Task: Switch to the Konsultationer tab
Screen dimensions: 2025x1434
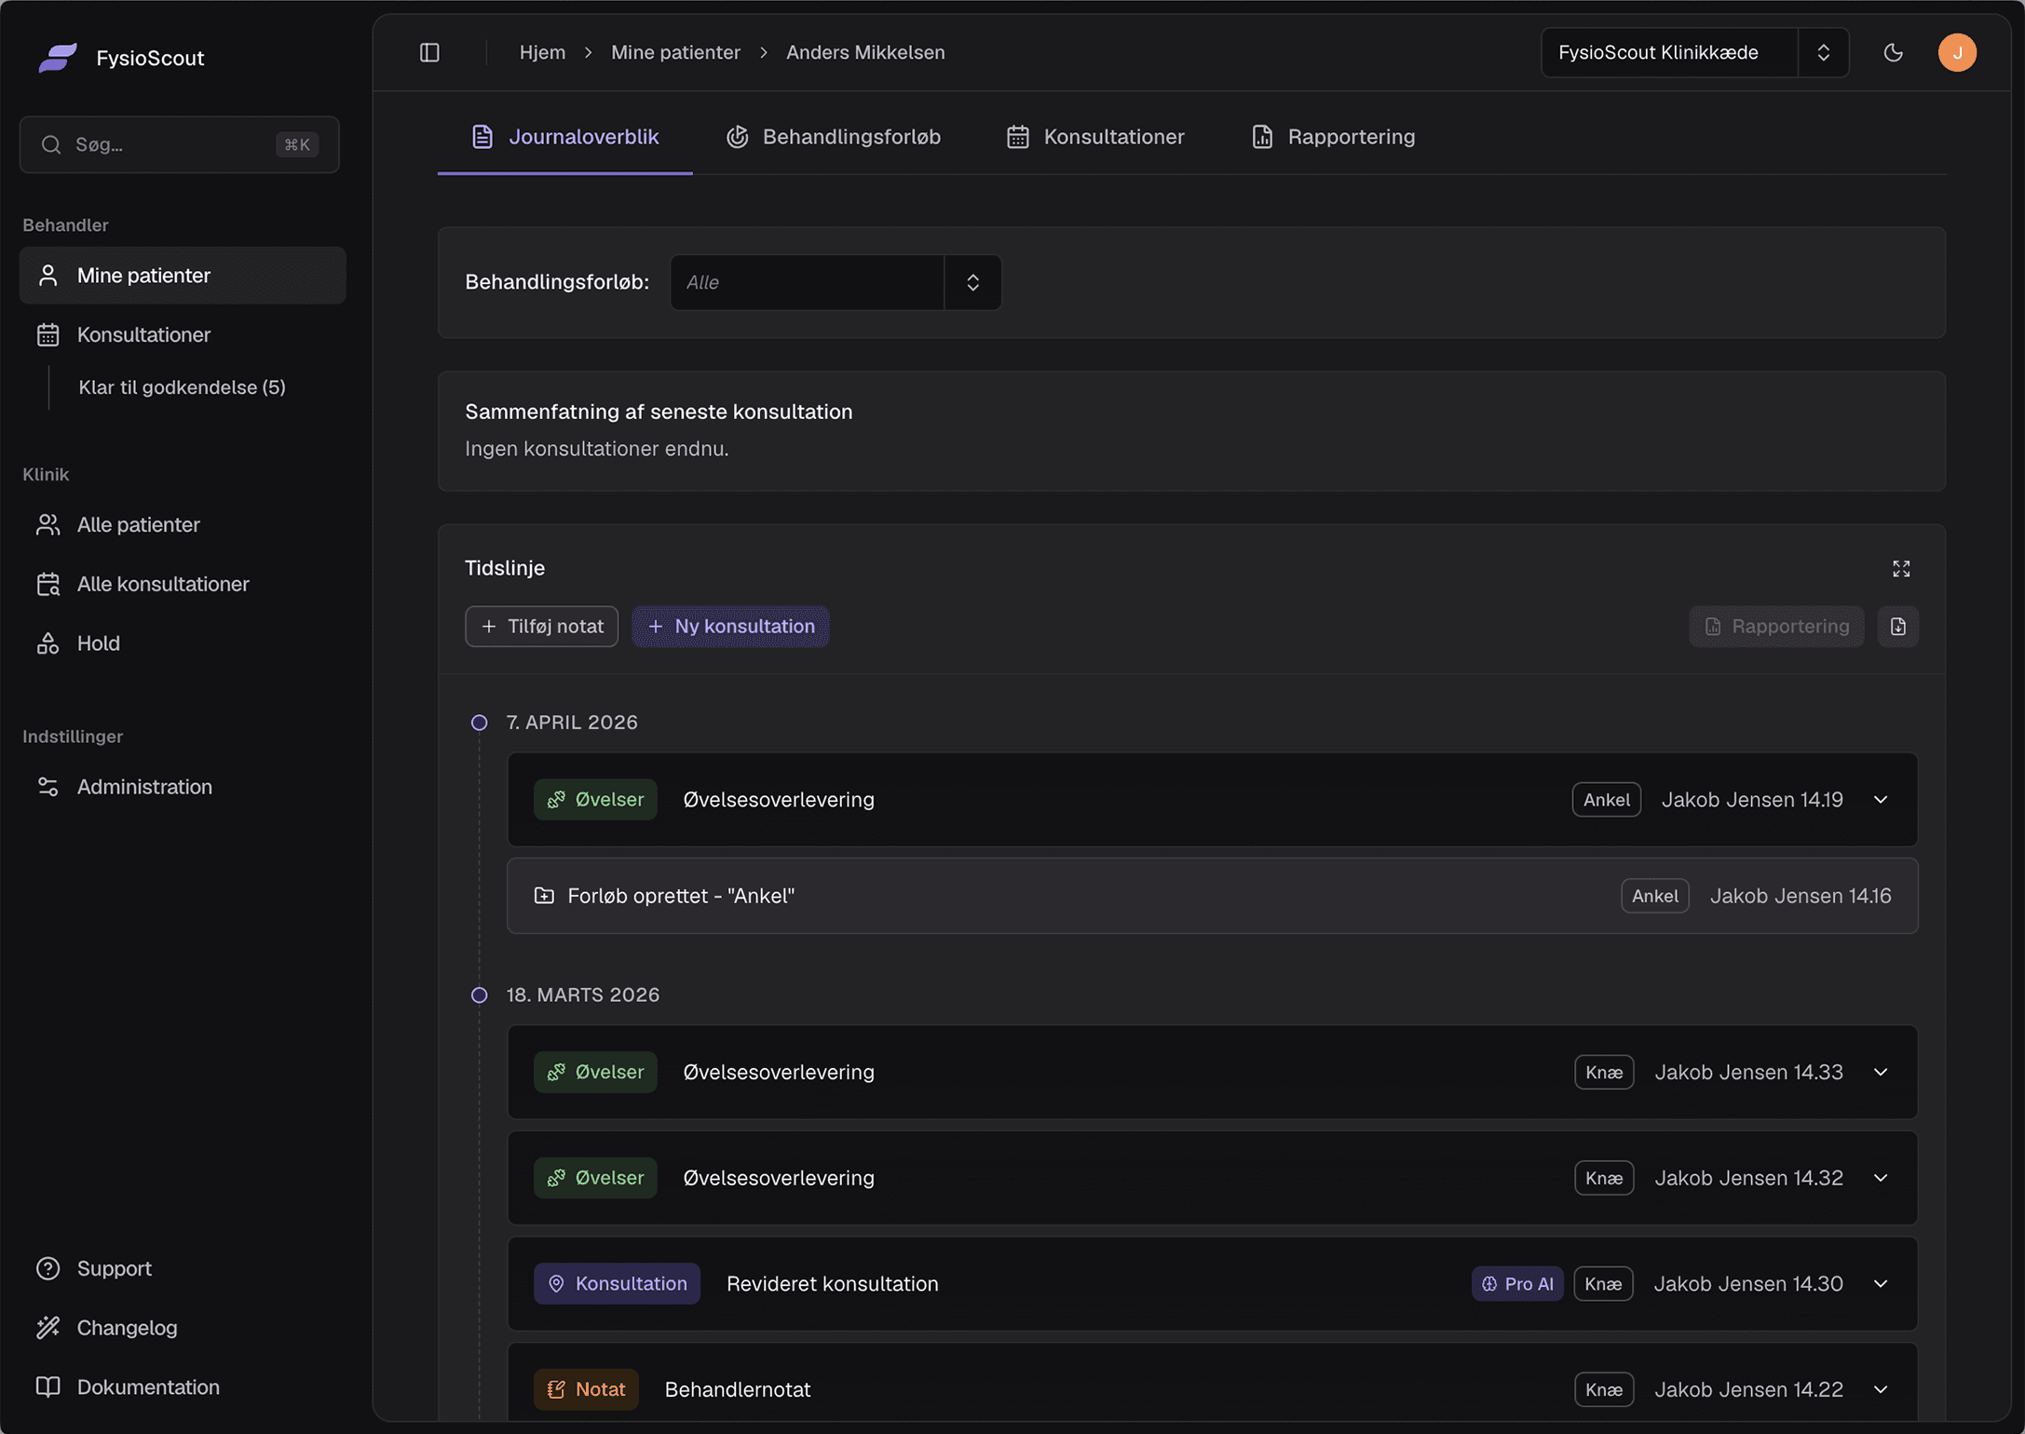Action: coord(1094,137)
